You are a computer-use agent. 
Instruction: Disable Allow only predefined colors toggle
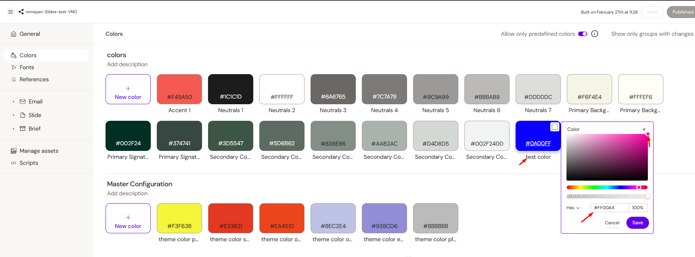(x=583, y=34)
